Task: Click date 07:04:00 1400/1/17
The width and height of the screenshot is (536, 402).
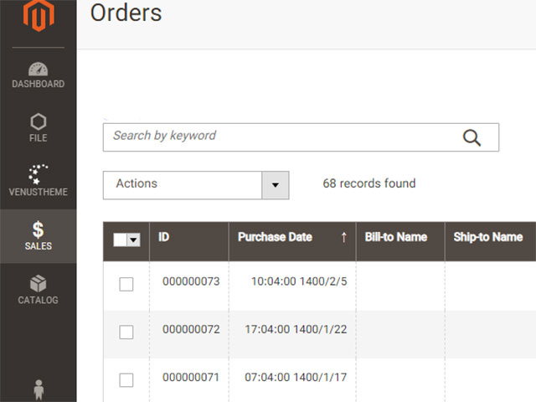Action: [x=296, y=377]
